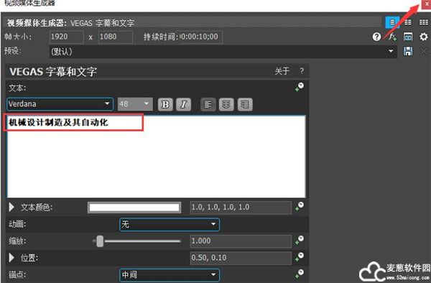The width and height of the screenshot is (431, 283).
Task: Click the 缩放 animation keyframe icon
Action: pos(300,240)
